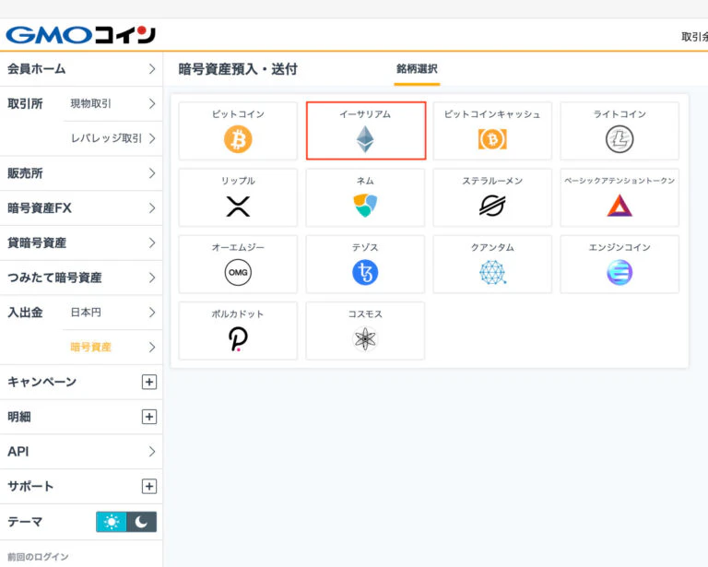
Task: Pick the Ripple X icon
Action: pyautogui.click(x=238, y=207)
